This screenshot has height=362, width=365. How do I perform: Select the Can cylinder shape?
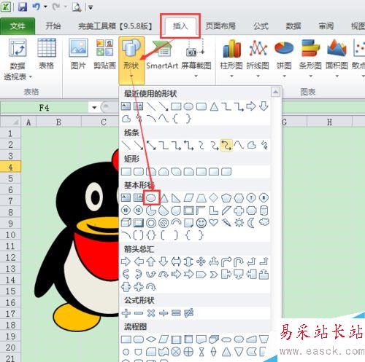[264, 210]
